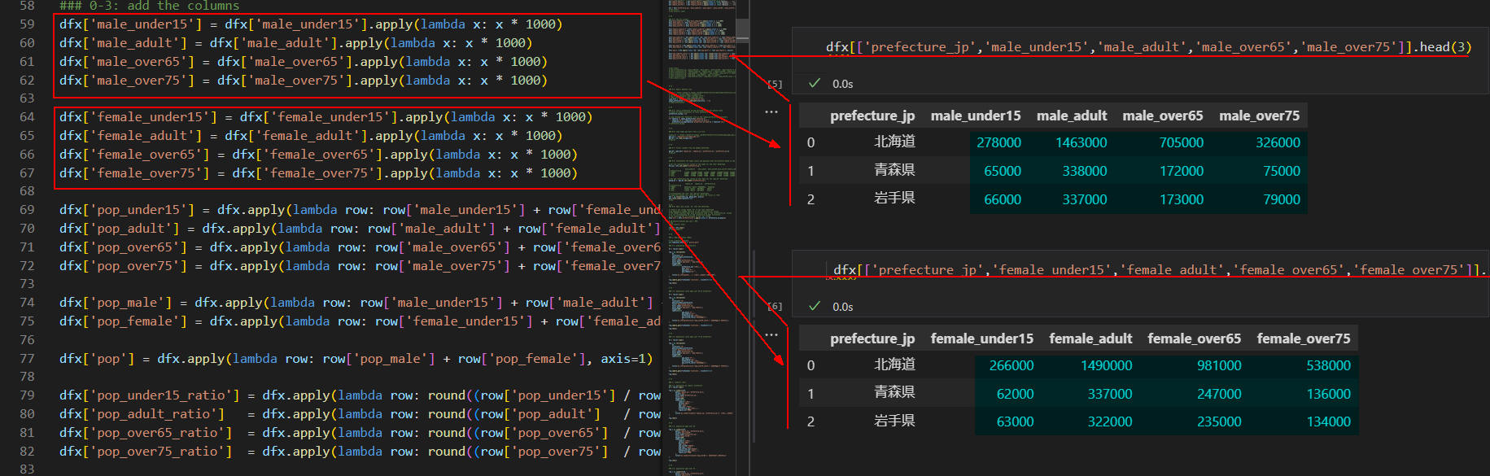Click the value 326000
The width and height of the screenshot is (1490, 476).
pos(1278,142)
